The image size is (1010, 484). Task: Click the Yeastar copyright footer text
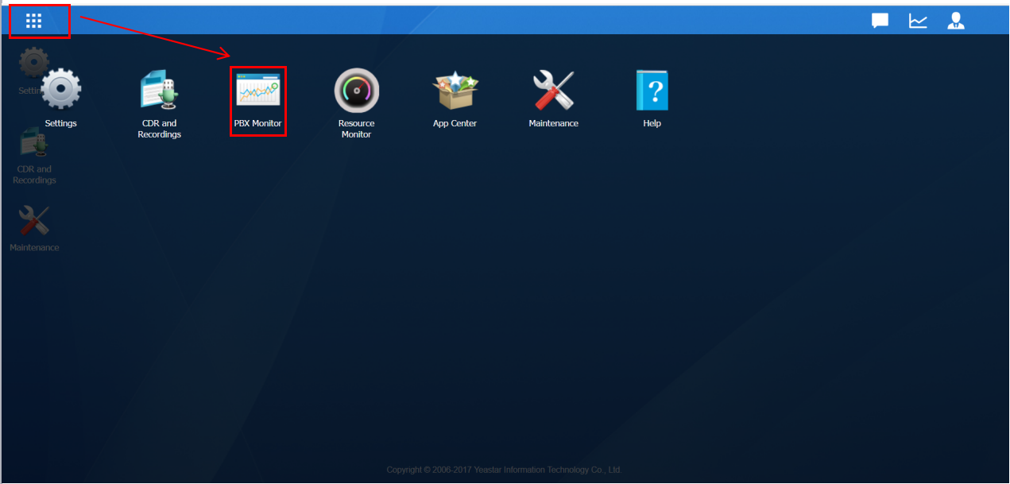pos(504,470)
